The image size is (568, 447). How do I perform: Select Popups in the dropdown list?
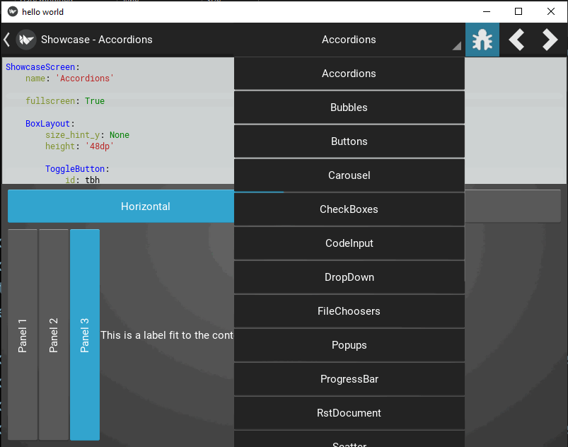pyautogui.click(x=349, y=345)
